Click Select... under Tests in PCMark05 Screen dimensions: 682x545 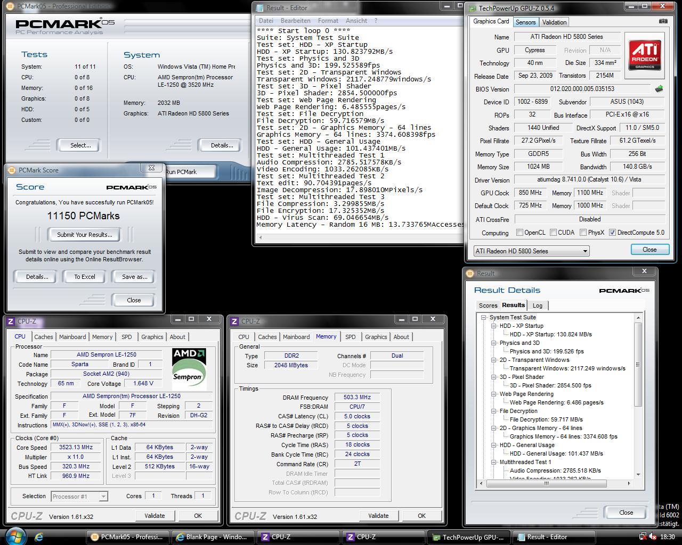80,145
